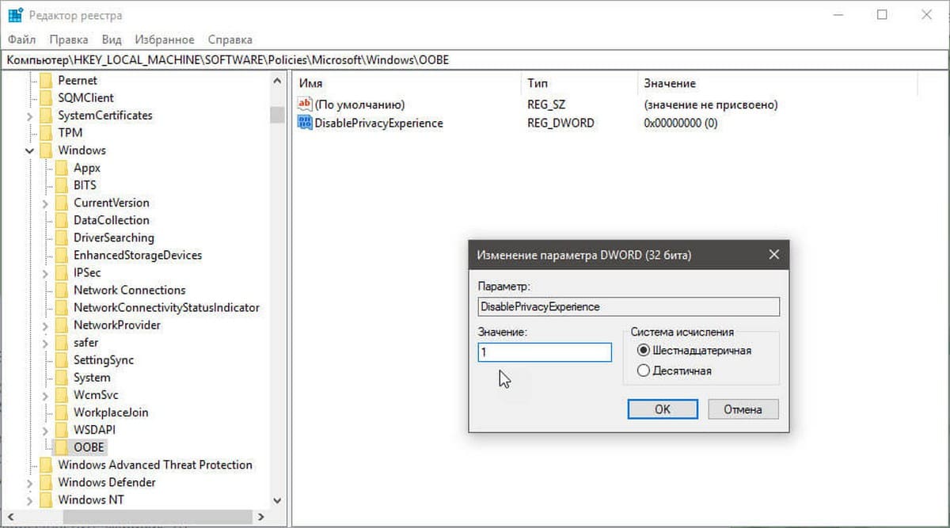Click the OK button in the dialog

click(663, 409)
